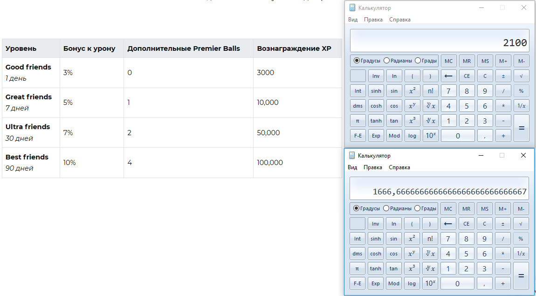Click square root key in top calculator
Viewport: 536px width, 296px height.
[x=521, y=76]
